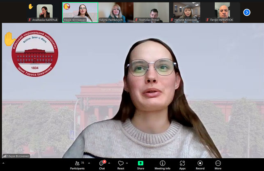Click the React heart icon
Image resolution: width=264 pixels, height=171 pixels.
click(121, 164)
